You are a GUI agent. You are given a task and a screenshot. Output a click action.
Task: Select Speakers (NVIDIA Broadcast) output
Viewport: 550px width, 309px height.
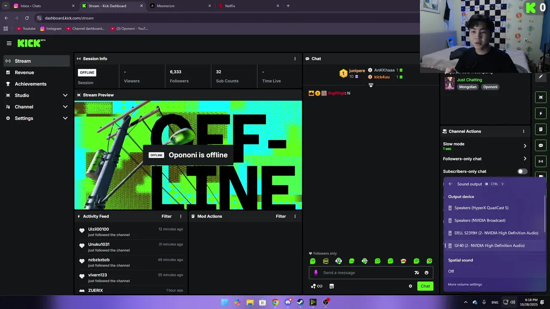click(x=494, y=221)
